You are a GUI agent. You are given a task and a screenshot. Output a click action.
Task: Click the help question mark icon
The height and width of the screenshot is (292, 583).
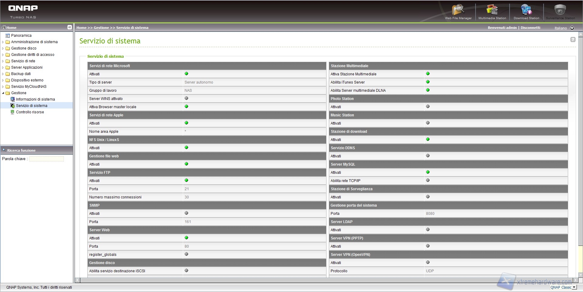tap(573, 40)
